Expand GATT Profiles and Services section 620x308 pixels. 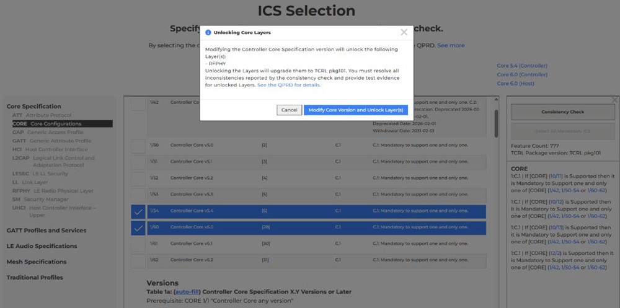coord(46,231)
